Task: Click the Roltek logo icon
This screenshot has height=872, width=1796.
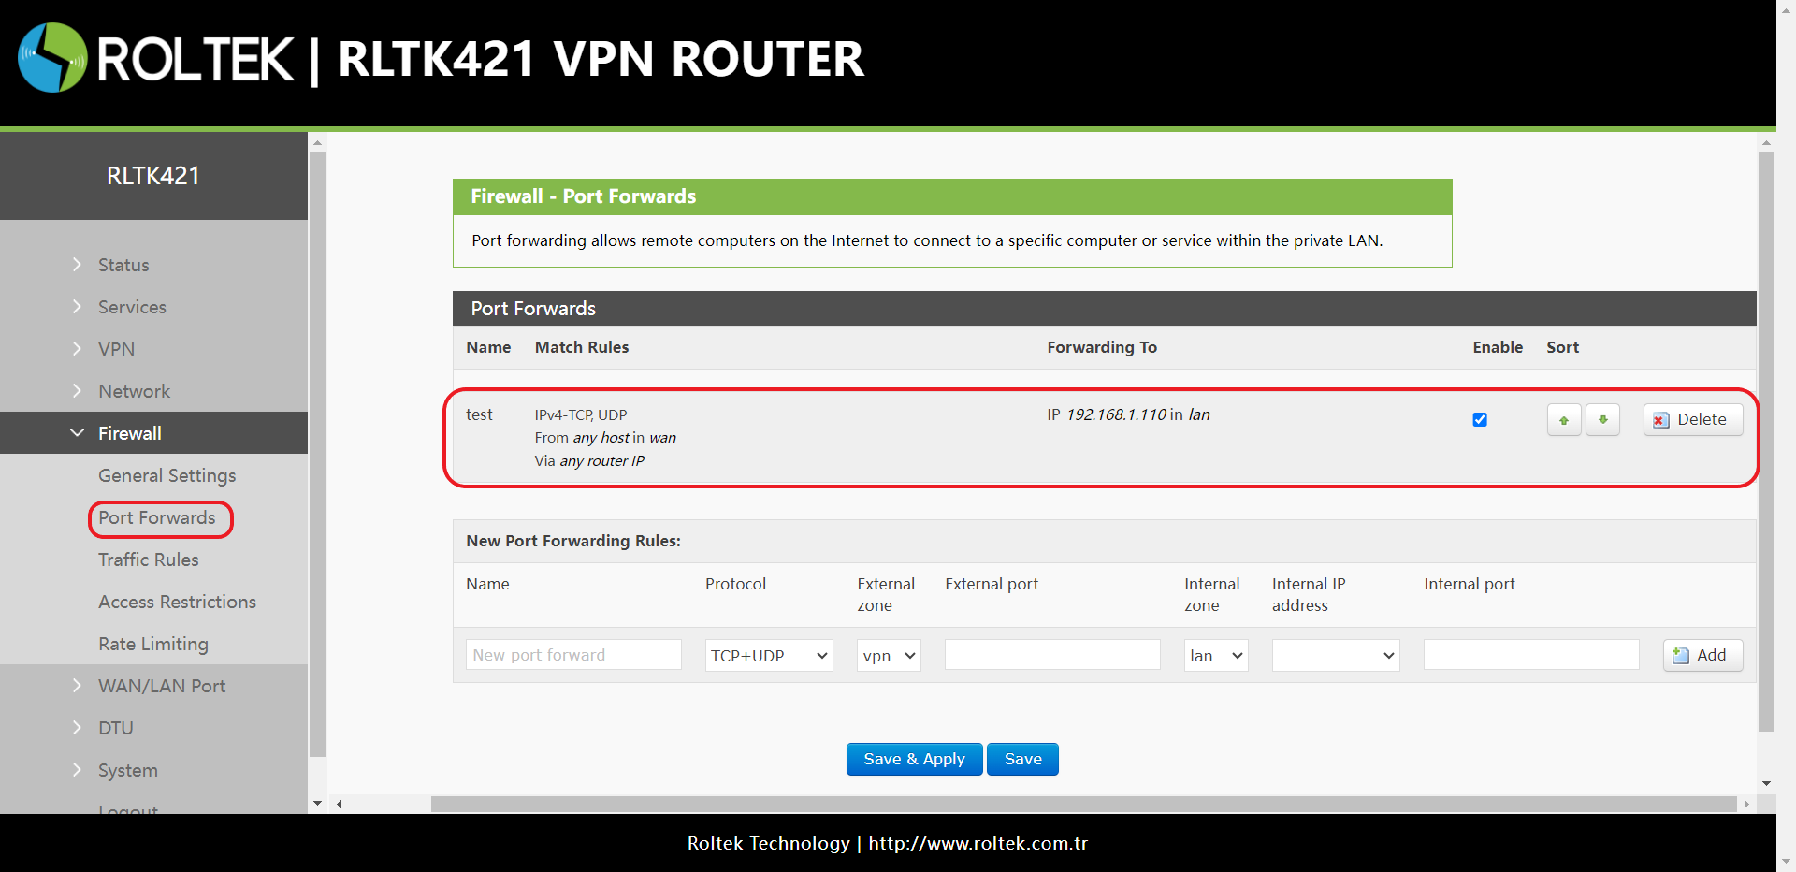Action: coord(52,58)
